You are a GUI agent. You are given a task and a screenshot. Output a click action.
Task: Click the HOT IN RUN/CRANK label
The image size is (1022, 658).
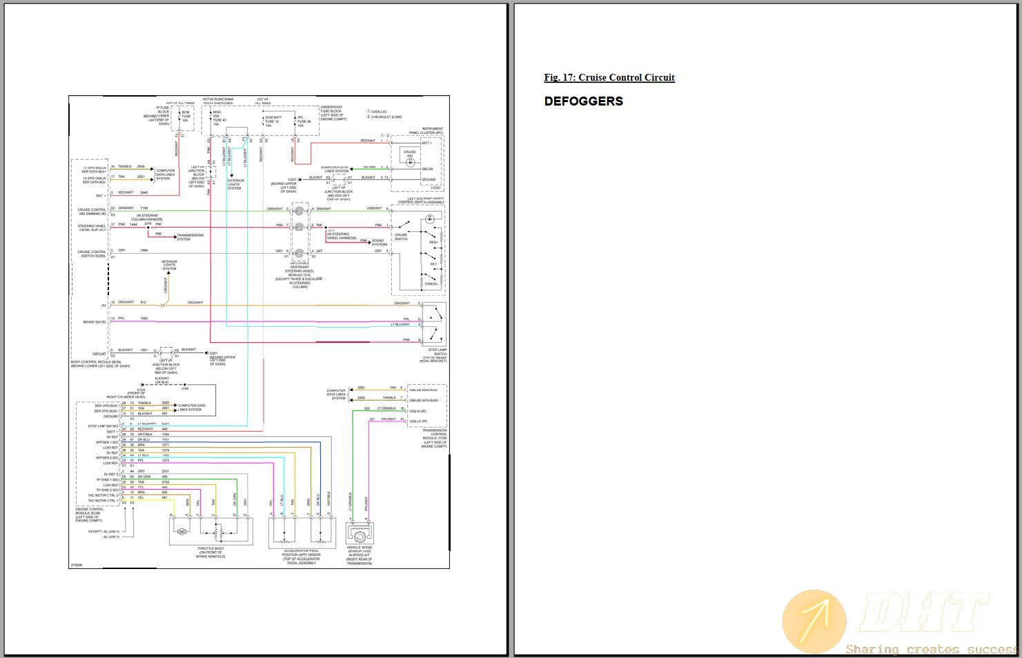[x=217, y=99]
